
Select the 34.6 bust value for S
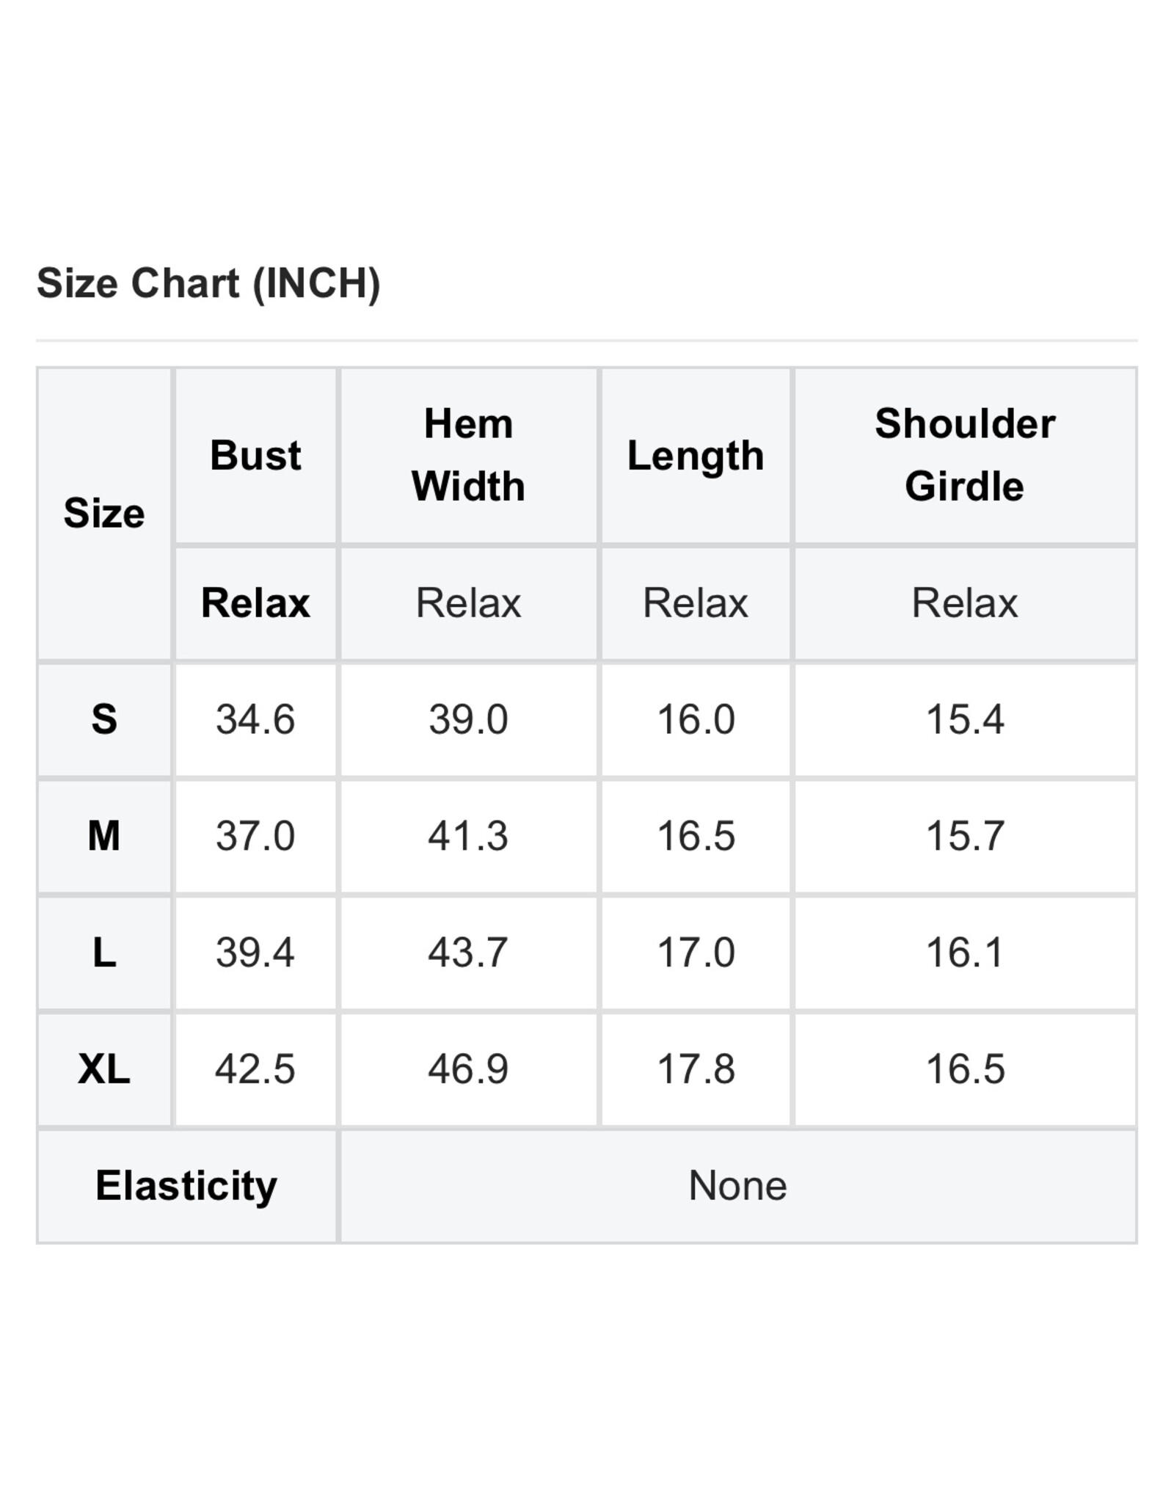[x=255, y=719]
